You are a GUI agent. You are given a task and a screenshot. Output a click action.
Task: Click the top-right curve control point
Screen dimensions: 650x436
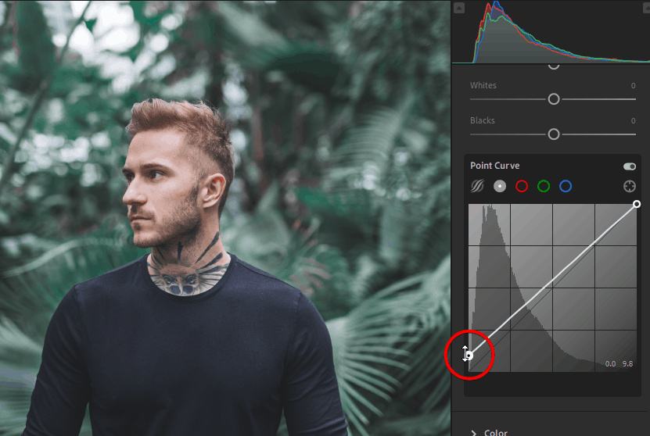coord(637,204)
